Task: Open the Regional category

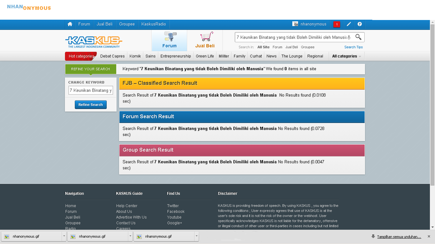Action: click(x=315, y=56)
